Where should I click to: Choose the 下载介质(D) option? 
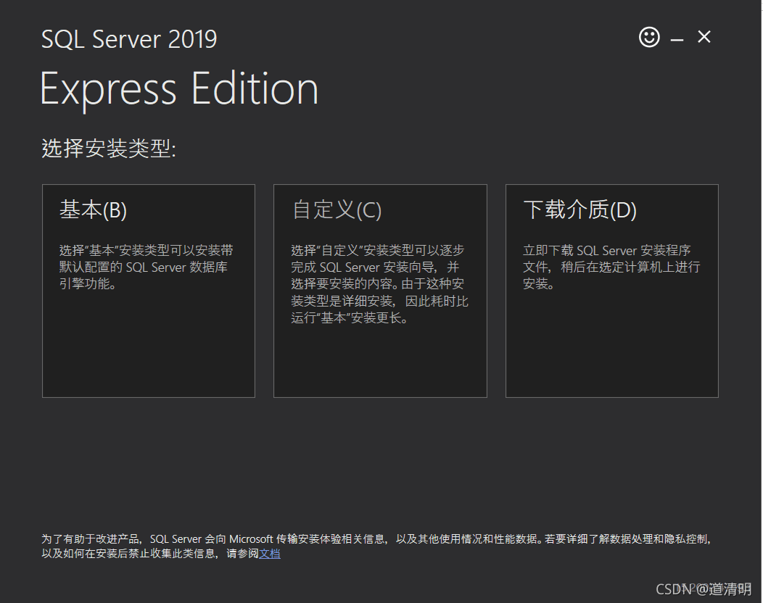(611, 291)
